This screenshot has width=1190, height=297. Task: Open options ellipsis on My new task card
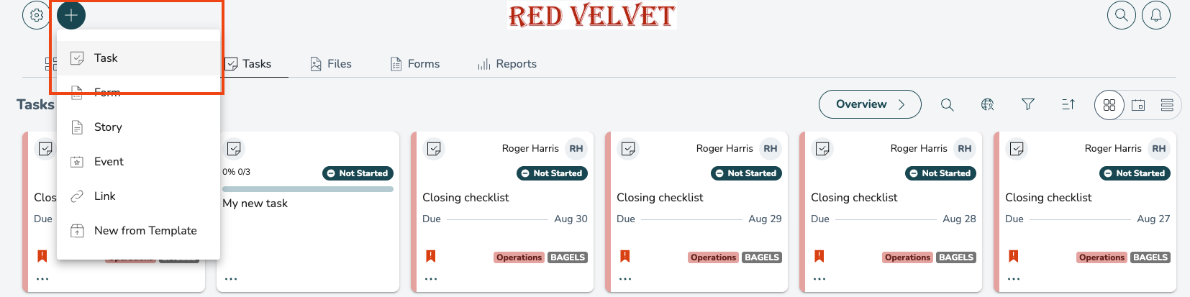click(x=231, y=279)
